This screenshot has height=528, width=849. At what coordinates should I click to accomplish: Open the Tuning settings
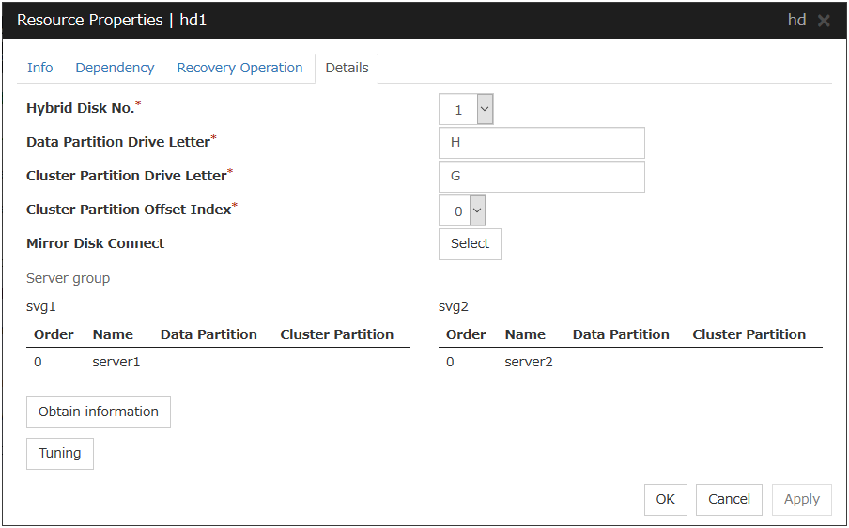(60, 453)
